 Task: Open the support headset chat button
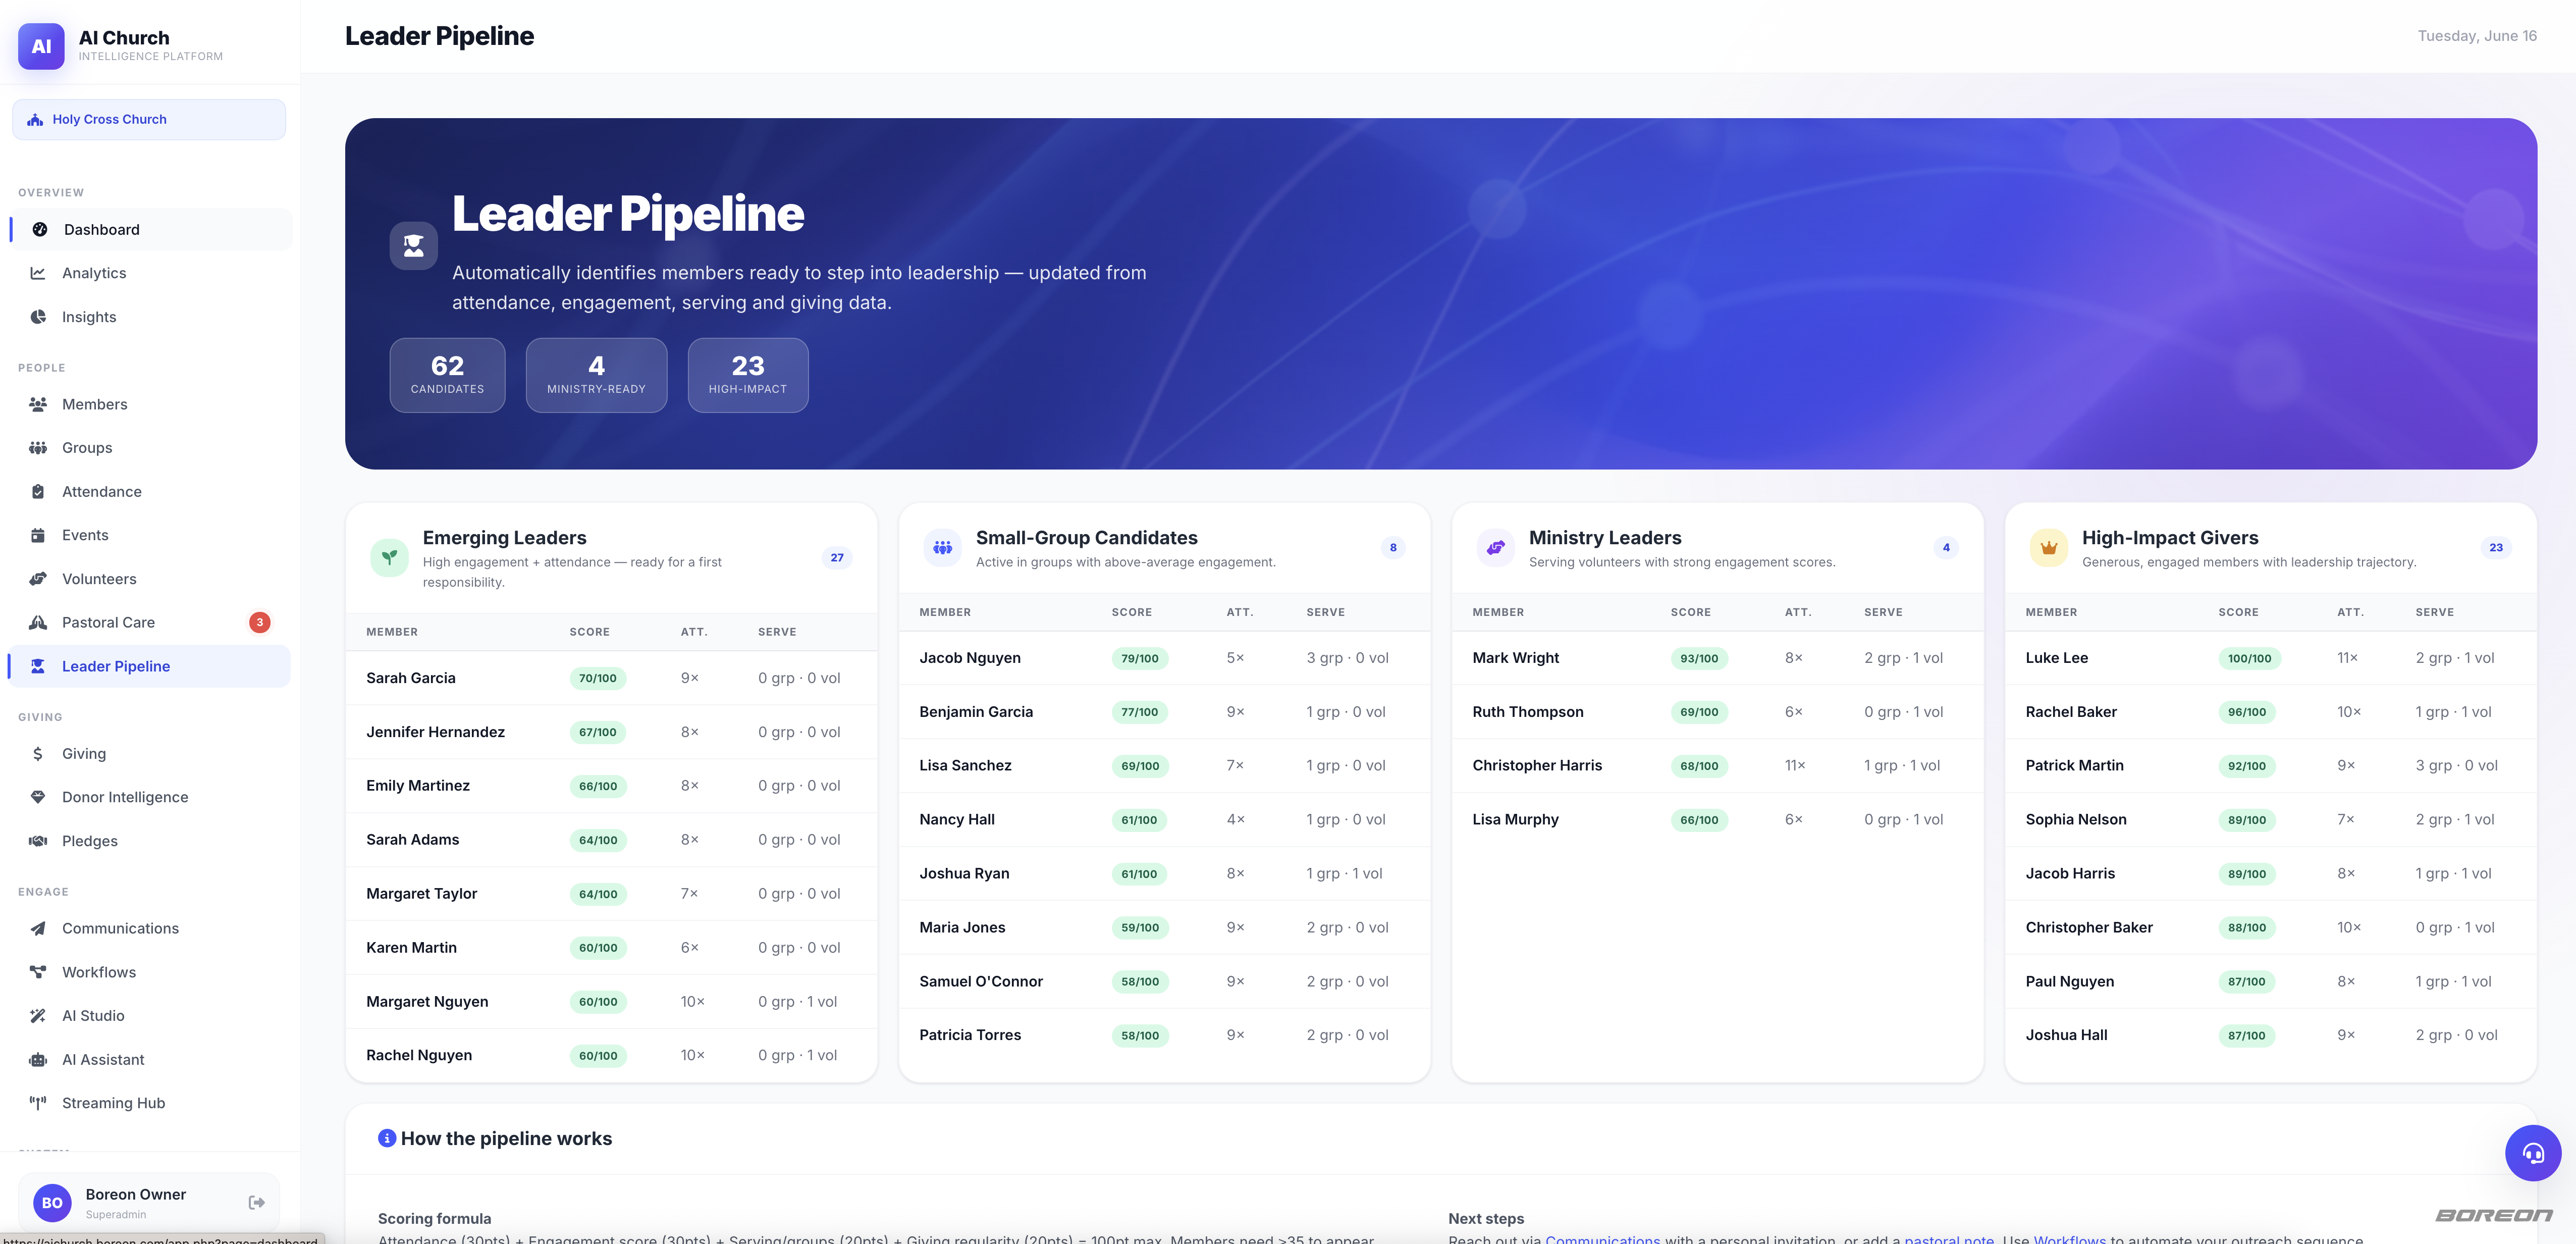2532,1153
